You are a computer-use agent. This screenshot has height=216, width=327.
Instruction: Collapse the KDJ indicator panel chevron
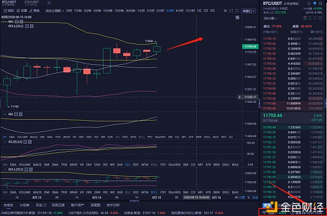(5, 142)
